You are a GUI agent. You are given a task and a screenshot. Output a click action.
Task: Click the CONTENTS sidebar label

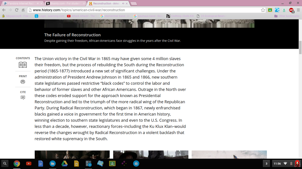pos(23,58)
